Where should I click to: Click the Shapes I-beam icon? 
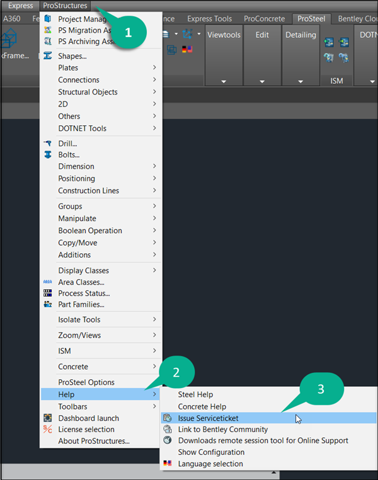click(48, 55)
